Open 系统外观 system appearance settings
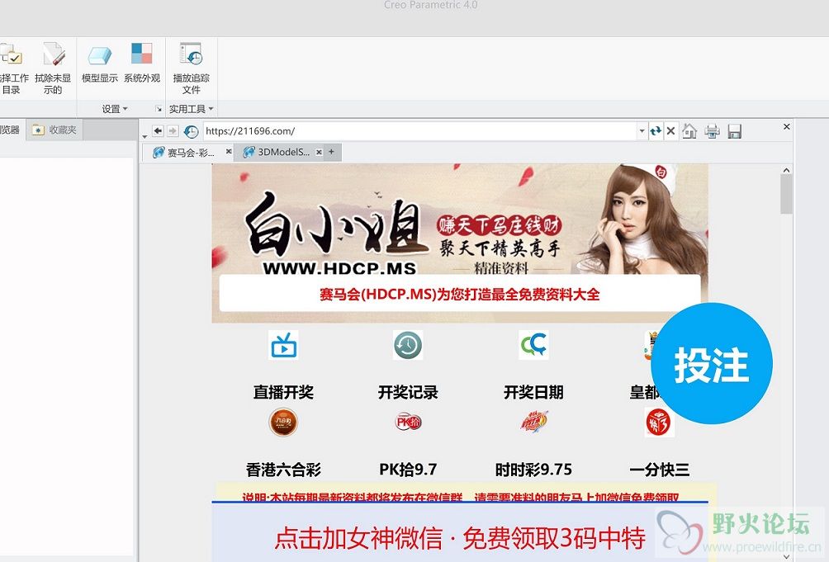This screenshot has width=829, height=562. [142, 64]
